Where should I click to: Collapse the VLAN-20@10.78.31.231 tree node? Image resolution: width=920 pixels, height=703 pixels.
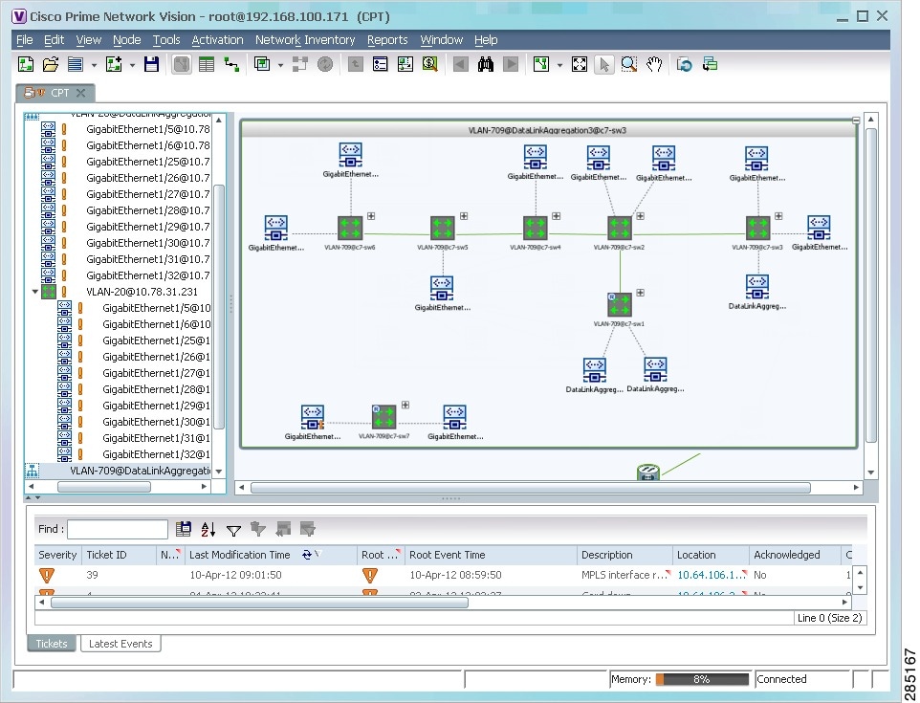pyautogui.click(x=34, y=292)
